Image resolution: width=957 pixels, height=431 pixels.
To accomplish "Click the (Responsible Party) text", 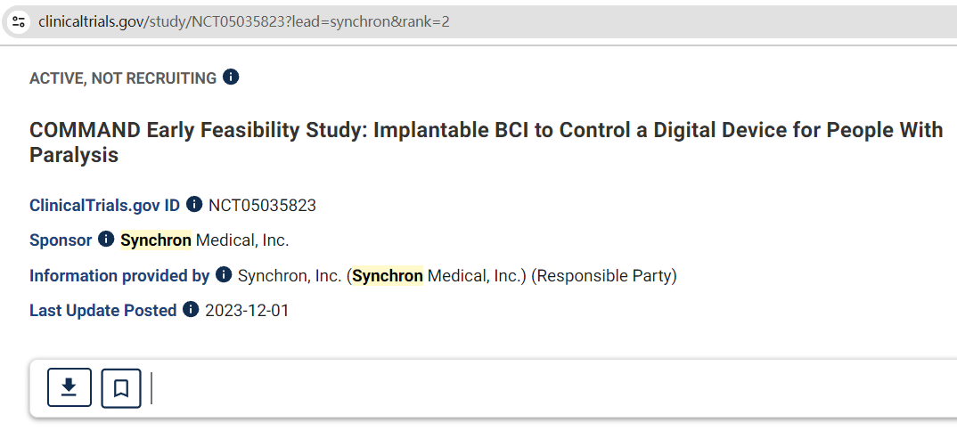I will 604,276.
